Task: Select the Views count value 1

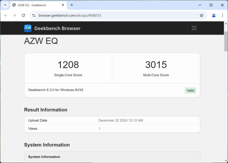Action: click(99, 129)
